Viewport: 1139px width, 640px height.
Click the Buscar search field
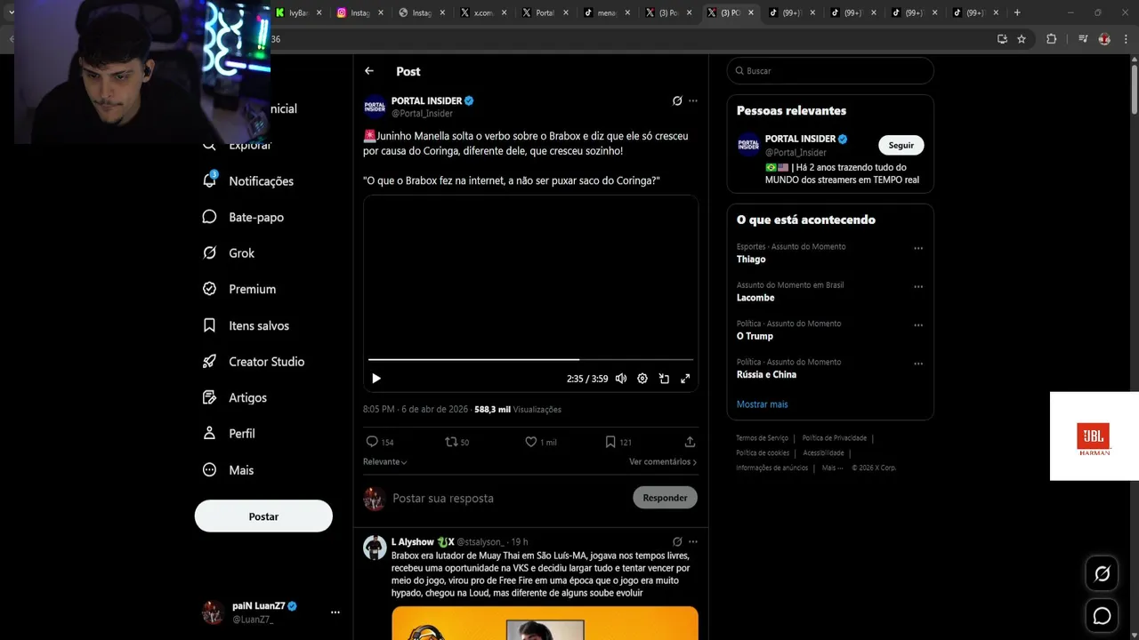pos(830,71)
